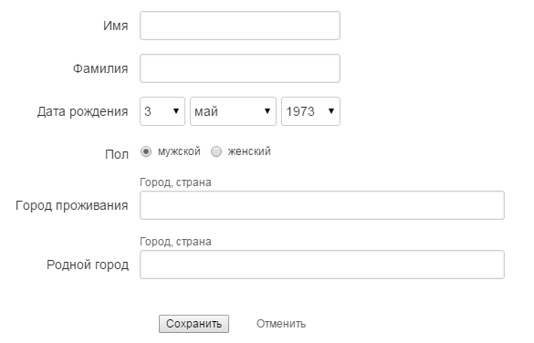Expand the month dropdown showing май
The width and height of the screenshot is (534, 343).
point(233,111)
